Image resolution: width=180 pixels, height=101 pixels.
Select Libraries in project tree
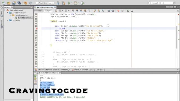point(16,20)
